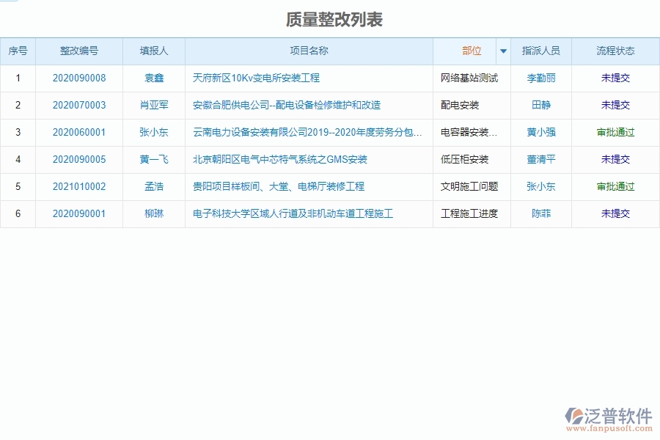The image size is (660, 440).
Task: Select assignee 黄小强
Action: tap(540, 132)
